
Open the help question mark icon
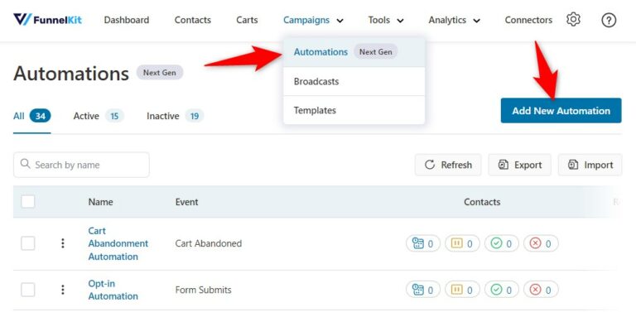point(609,20)
